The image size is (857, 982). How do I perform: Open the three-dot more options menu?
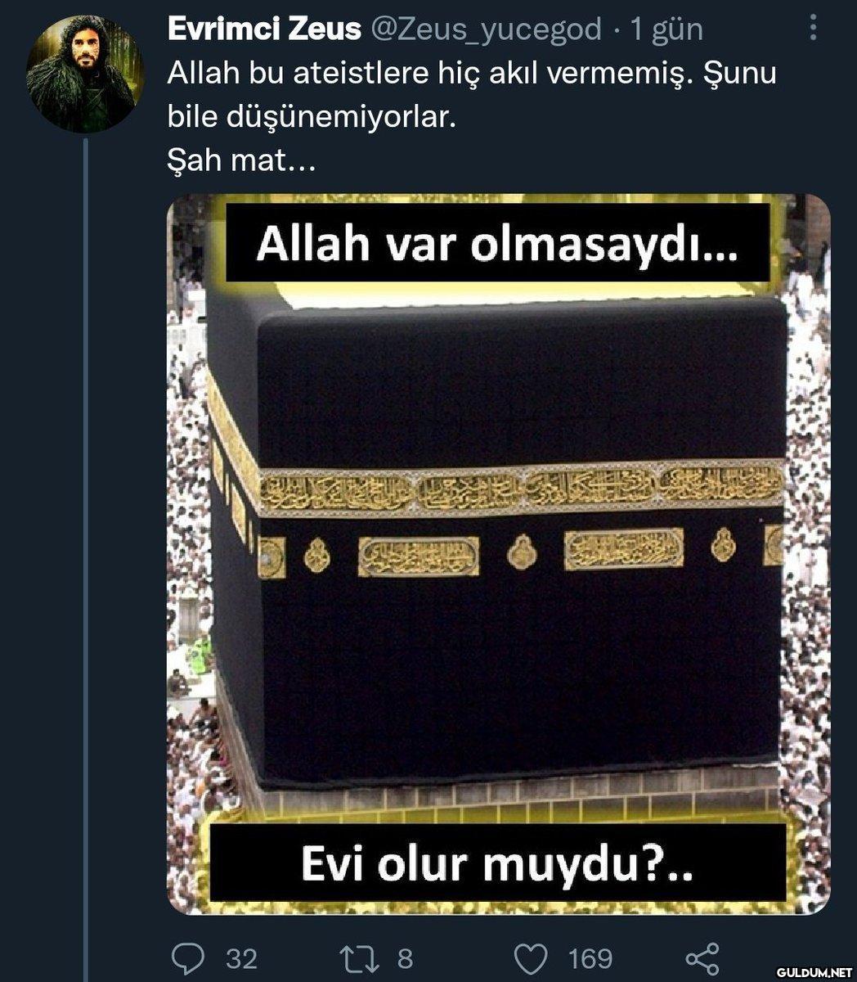812,28
